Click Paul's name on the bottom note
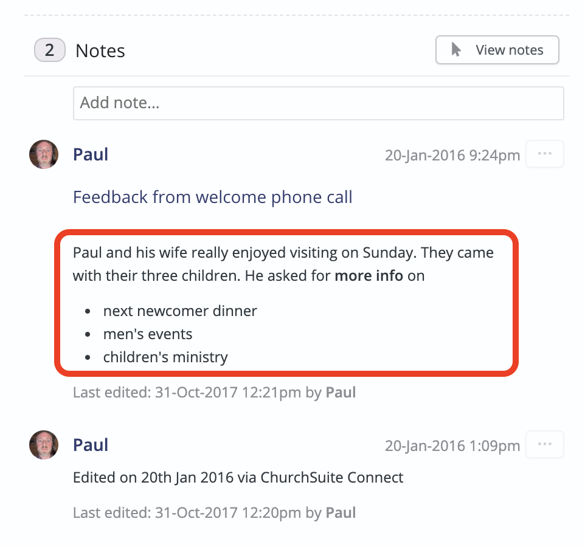The image size is (585, 547). pyautogui.click(x=90, y=445)
